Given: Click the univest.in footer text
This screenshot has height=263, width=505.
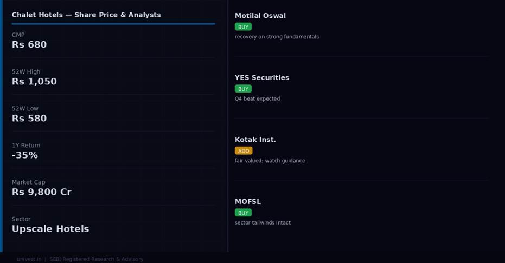Looking at the screenshot, I should click(29, 259).
